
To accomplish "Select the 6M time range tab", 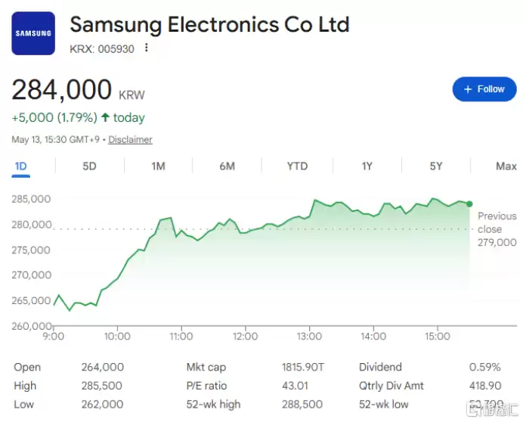I will [x=227, y=166].
